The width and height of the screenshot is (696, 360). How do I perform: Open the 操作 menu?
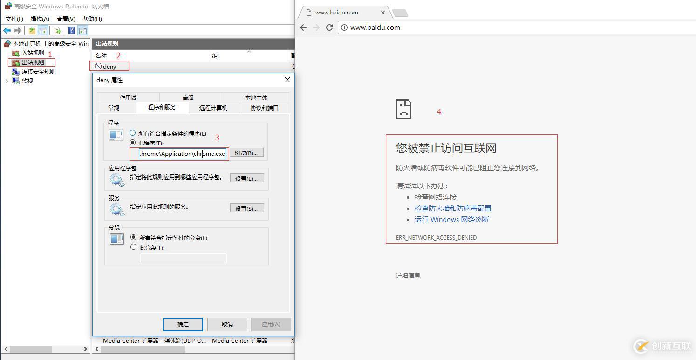tap(40, 19)
